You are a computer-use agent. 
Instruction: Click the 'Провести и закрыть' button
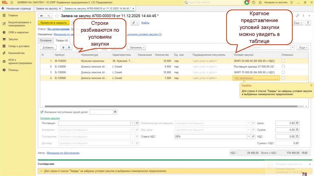[x=53, y=23]
